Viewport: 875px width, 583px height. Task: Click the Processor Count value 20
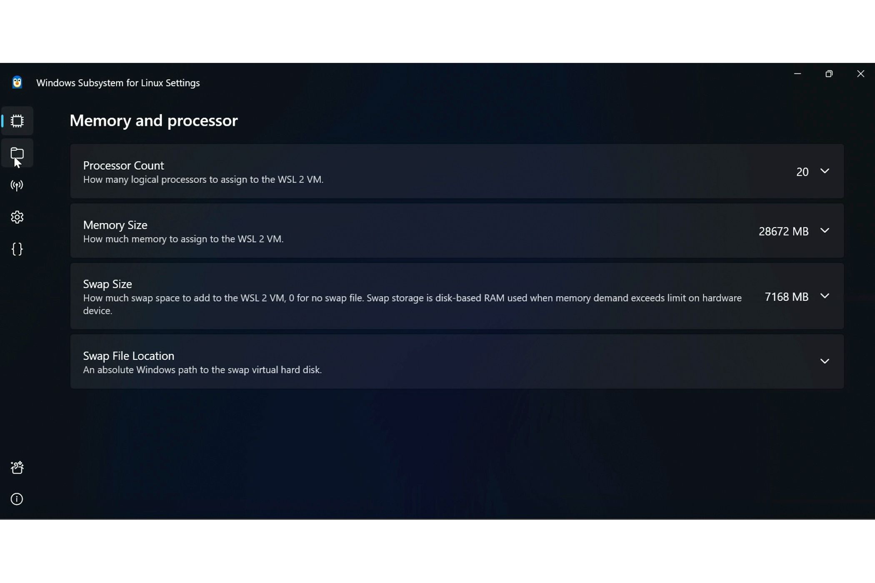(802, 170)
